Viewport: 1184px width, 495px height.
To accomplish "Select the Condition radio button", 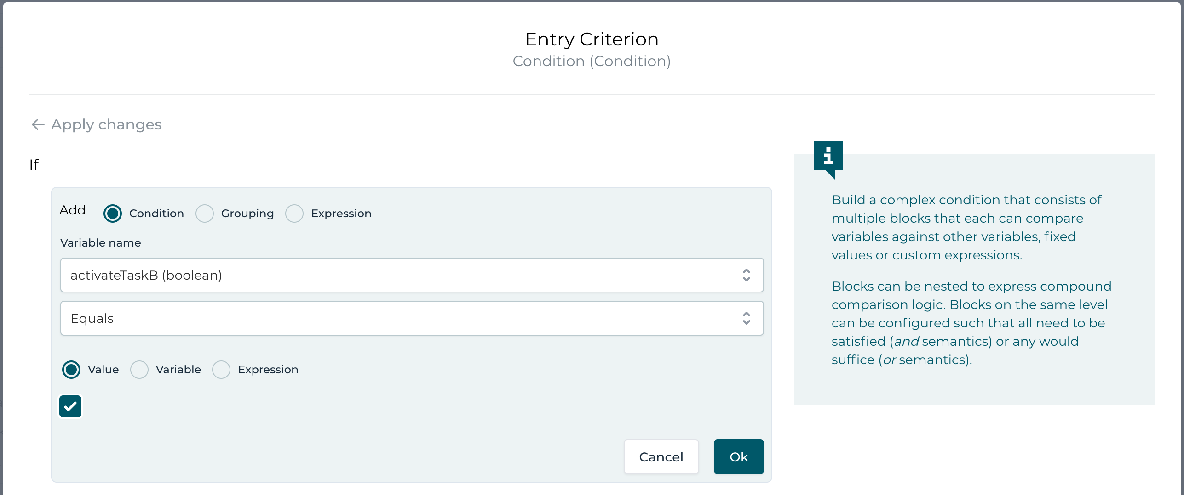I will tap(113, 214).
